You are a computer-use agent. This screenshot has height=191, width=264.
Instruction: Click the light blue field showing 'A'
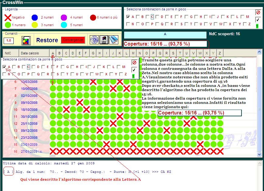click(x=165, y=35)
